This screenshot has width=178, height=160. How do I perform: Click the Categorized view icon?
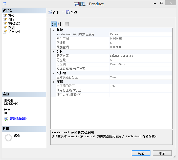54,24
